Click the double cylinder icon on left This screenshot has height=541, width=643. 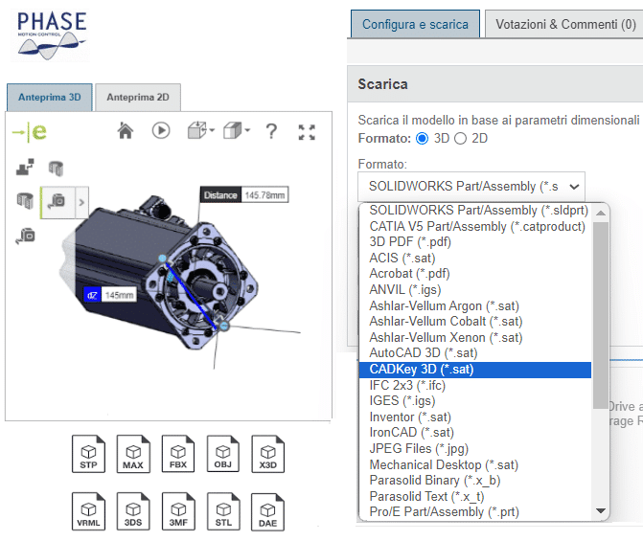(x=25, y=201)
